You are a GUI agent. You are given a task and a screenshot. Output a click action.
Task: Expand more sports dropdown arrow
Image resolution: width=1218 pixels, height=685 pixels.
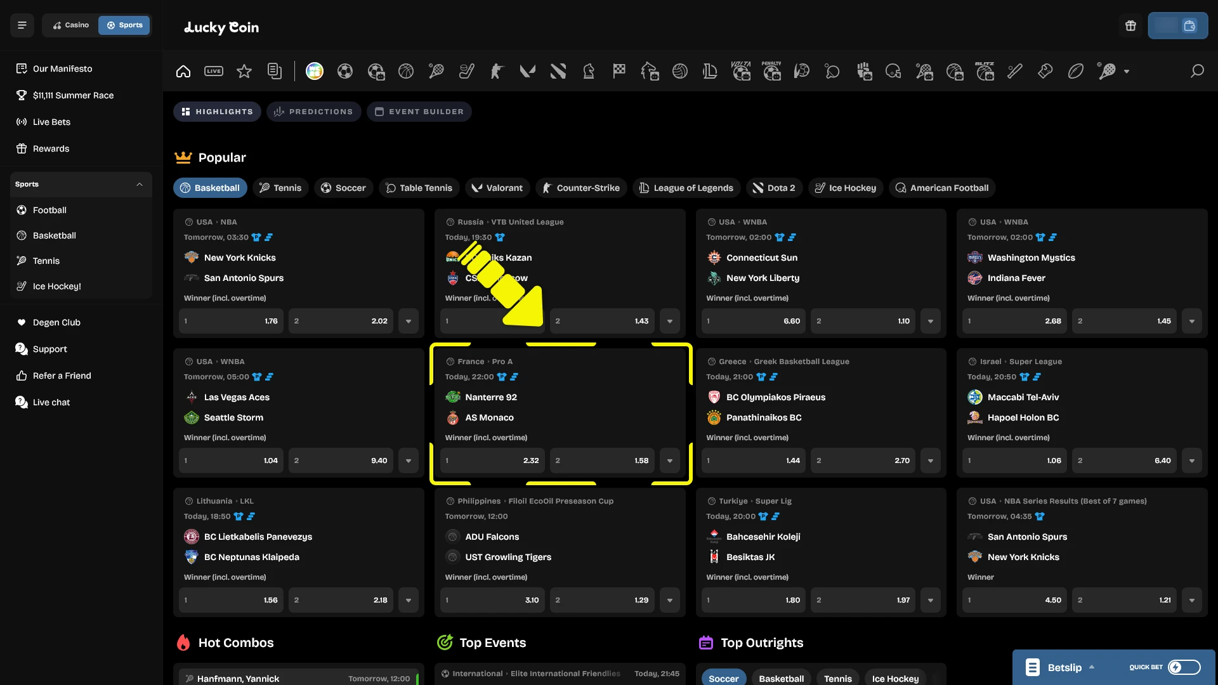[1127, 72]
